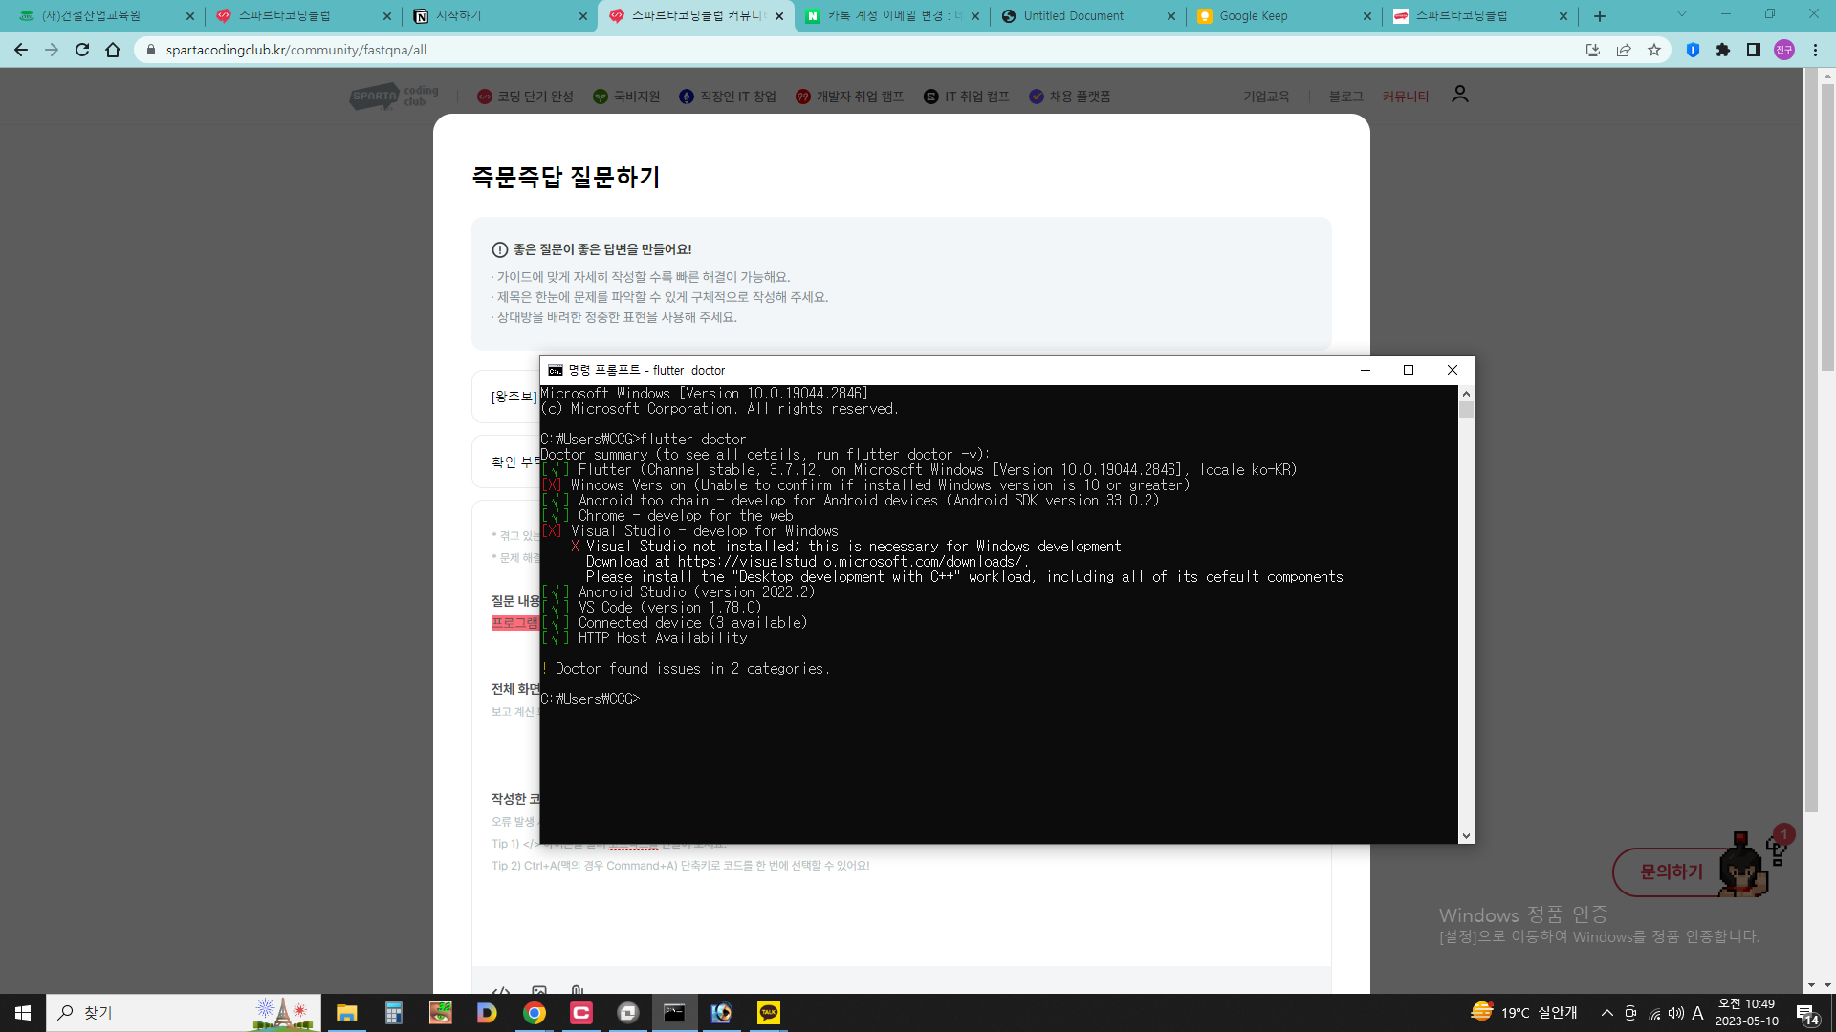Click the Sparta Coding Club logo
This screenshot has width=1836, height=1032.
pyautogui.click(x=394, y=96)
